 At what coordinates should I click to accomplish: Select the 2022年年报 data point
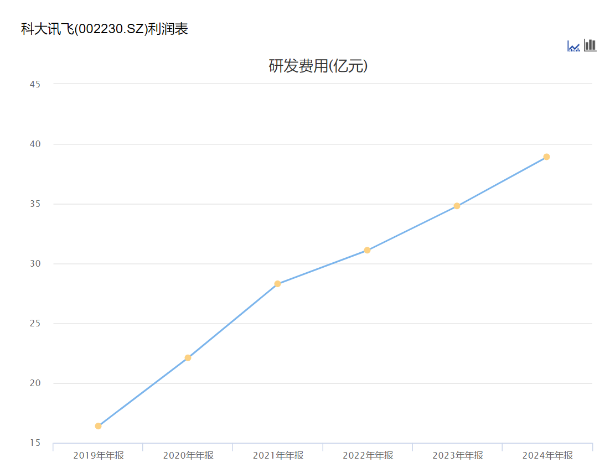[x=367, y=250]
